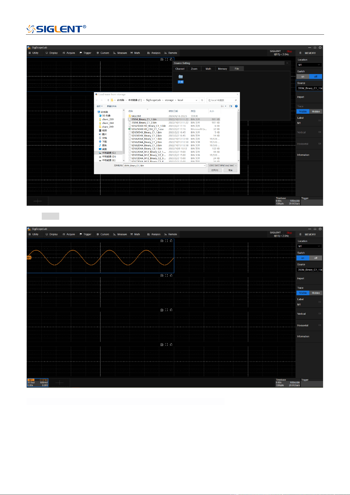Switch to Zoom tab in Source Setting
Viewport: 350px width, 495px height.
point(194,69)
